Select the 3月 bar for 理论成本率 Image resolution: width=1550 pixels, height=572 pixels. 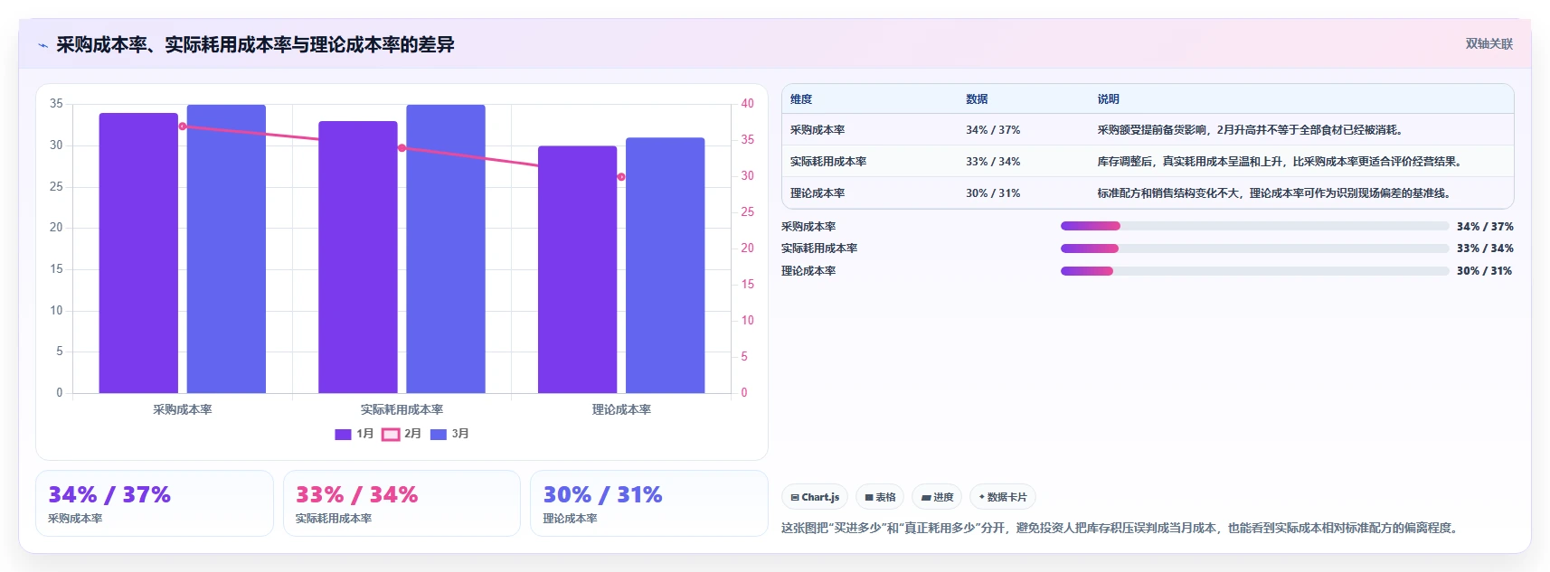pyautogui.click(x=665, y=265)
